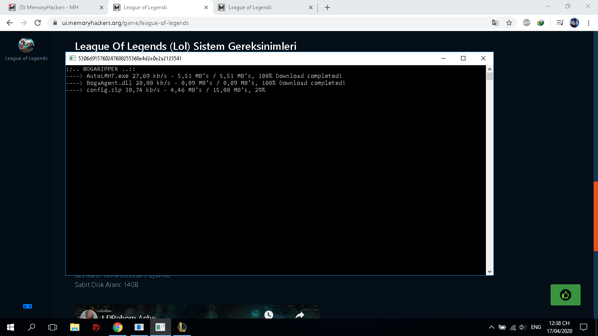Close the active League of Legends tab
The image size is (598, 336).
click(206, 7)
